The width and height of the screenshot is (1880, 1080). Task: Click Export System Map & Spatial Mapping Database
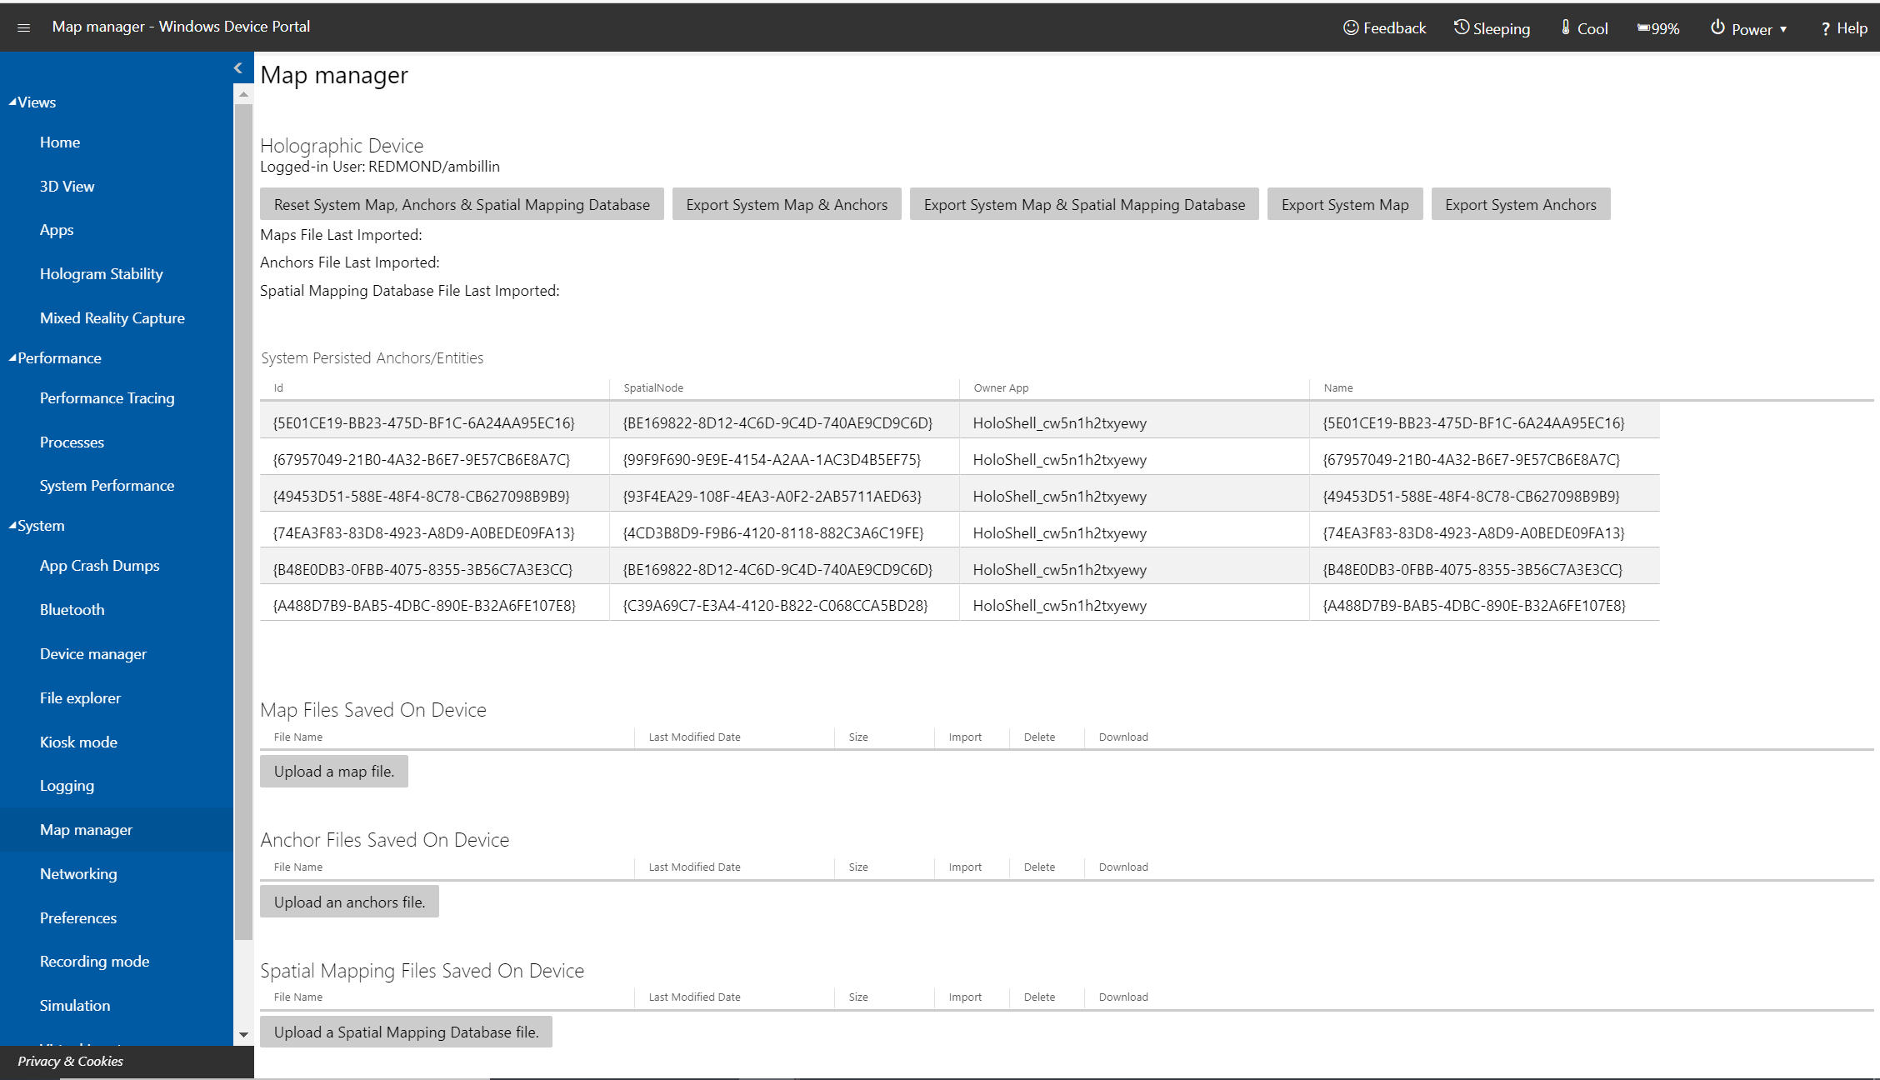click(x=1082, y=202)
